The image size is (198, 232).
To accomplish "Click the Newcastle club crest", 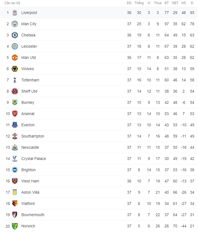I will pos(15,147).
